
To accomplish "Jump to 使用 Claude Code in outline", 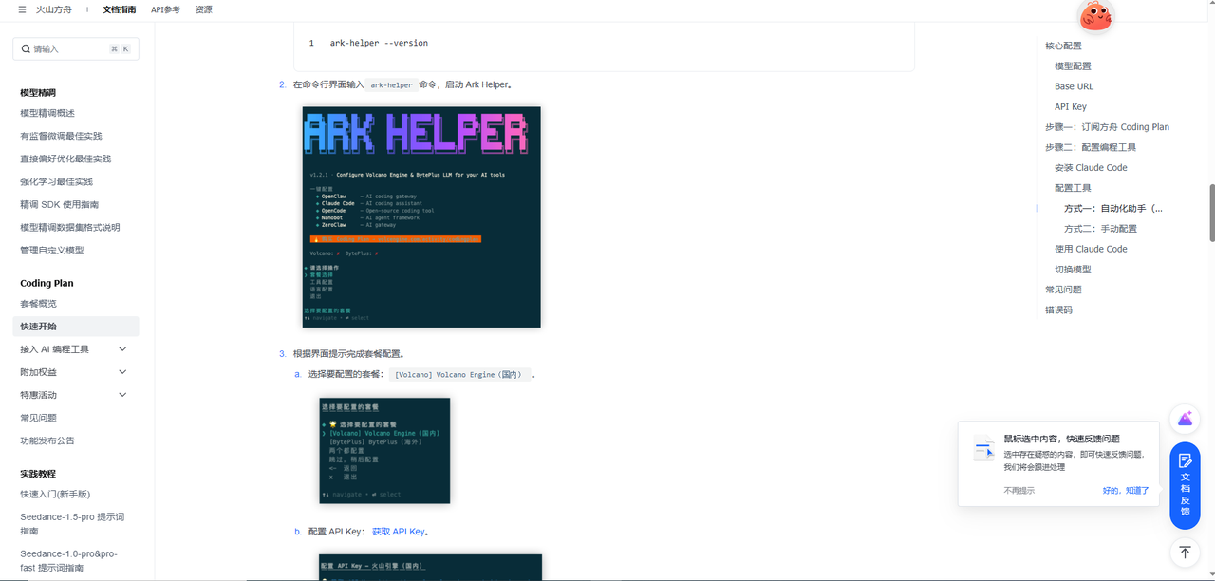I will click(x=1091, y=249).
